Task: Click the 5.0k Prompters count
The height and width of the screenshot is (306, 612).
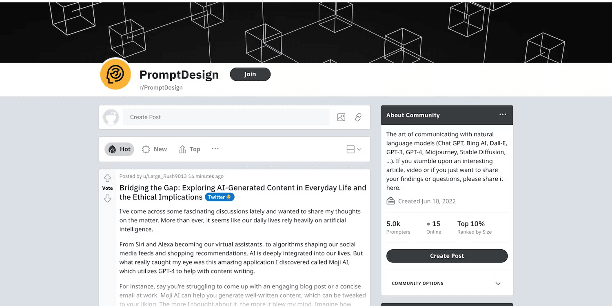Action: [x=398, y=227]
